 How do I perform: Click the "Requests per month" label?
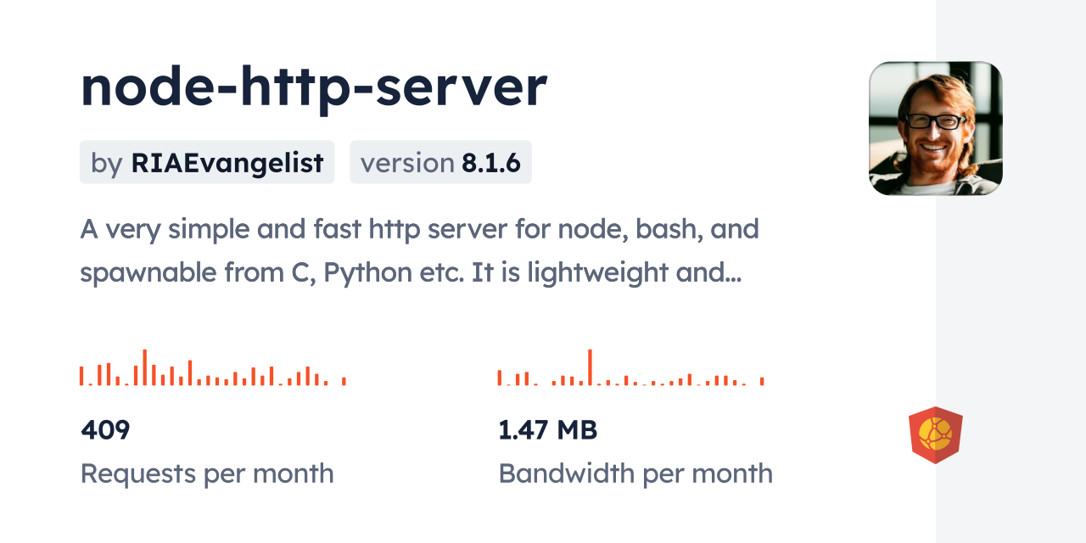[x=207, y=473]
